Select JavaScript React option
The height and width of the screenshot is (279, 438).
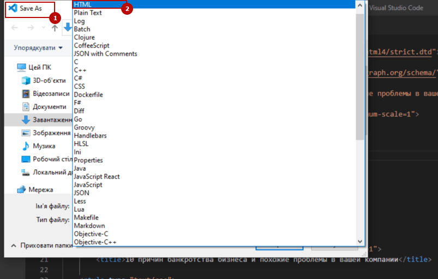coord(214,176)
